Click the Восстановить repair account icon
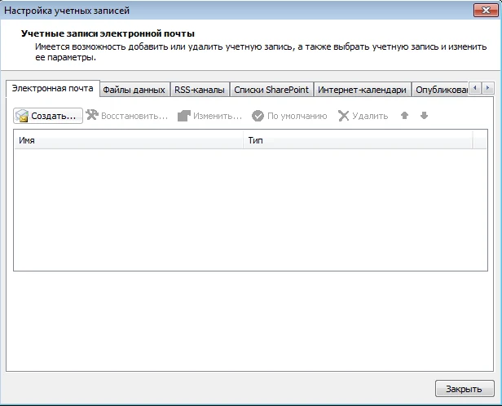The image size is (502, 406). (x=92, y=116)
